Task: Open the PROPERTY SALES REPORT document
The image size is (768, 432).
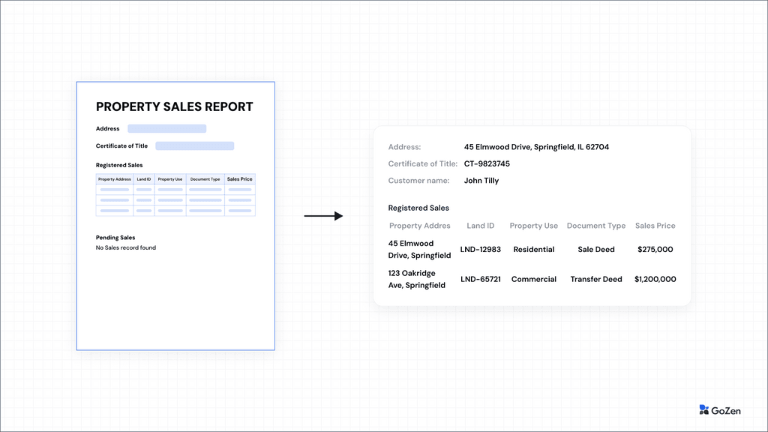Action: (x=175, y=106)
